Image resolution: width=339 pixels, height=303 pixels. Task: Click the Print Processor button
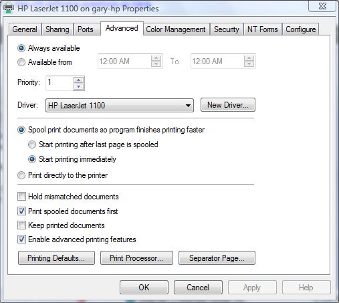tap(136, 258)
